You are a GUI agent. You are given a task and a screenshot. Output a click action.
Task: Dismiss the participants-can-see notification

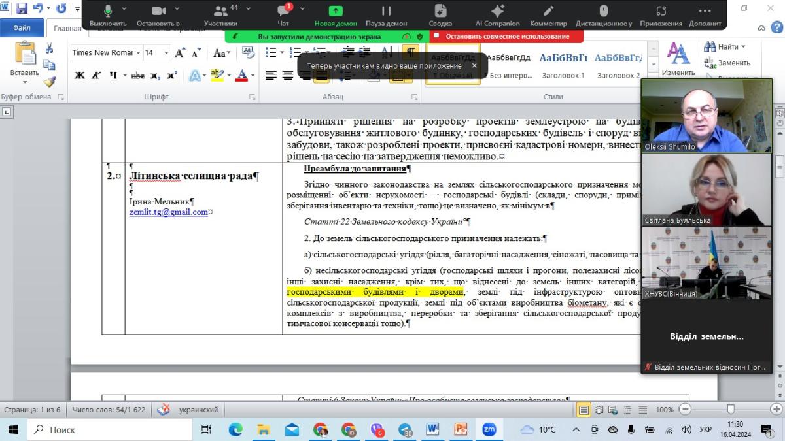point(474,66)
